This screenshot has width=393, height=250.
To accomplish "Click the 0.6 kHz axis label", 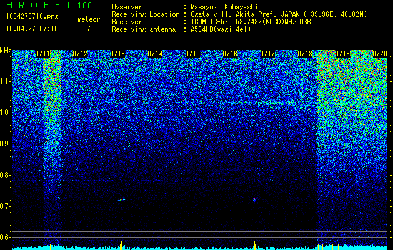I will click(5, 237).
